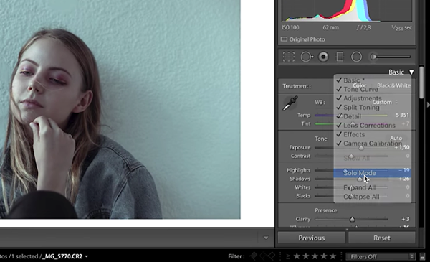This screenshot has width=430, height=262.
Task: Select the Red Eye Correction tool
Action: point(323,57)
